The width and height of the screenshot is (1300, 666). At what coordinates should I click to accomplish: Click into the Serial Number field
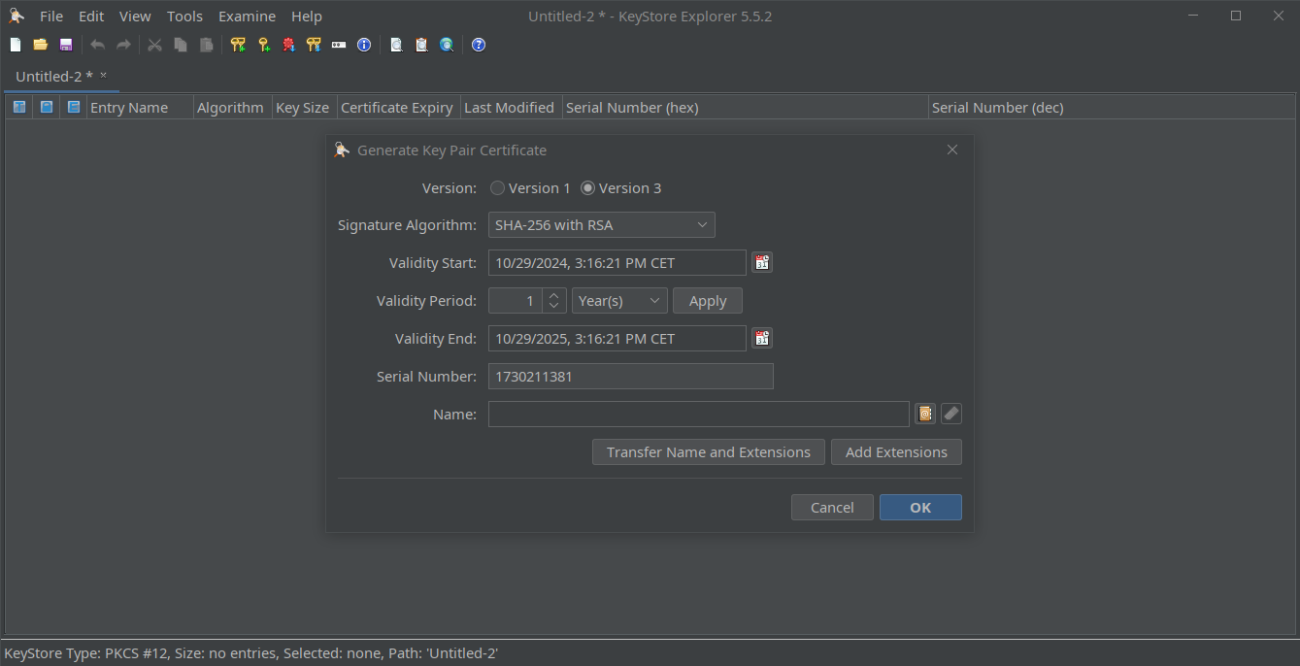[630, 377]
